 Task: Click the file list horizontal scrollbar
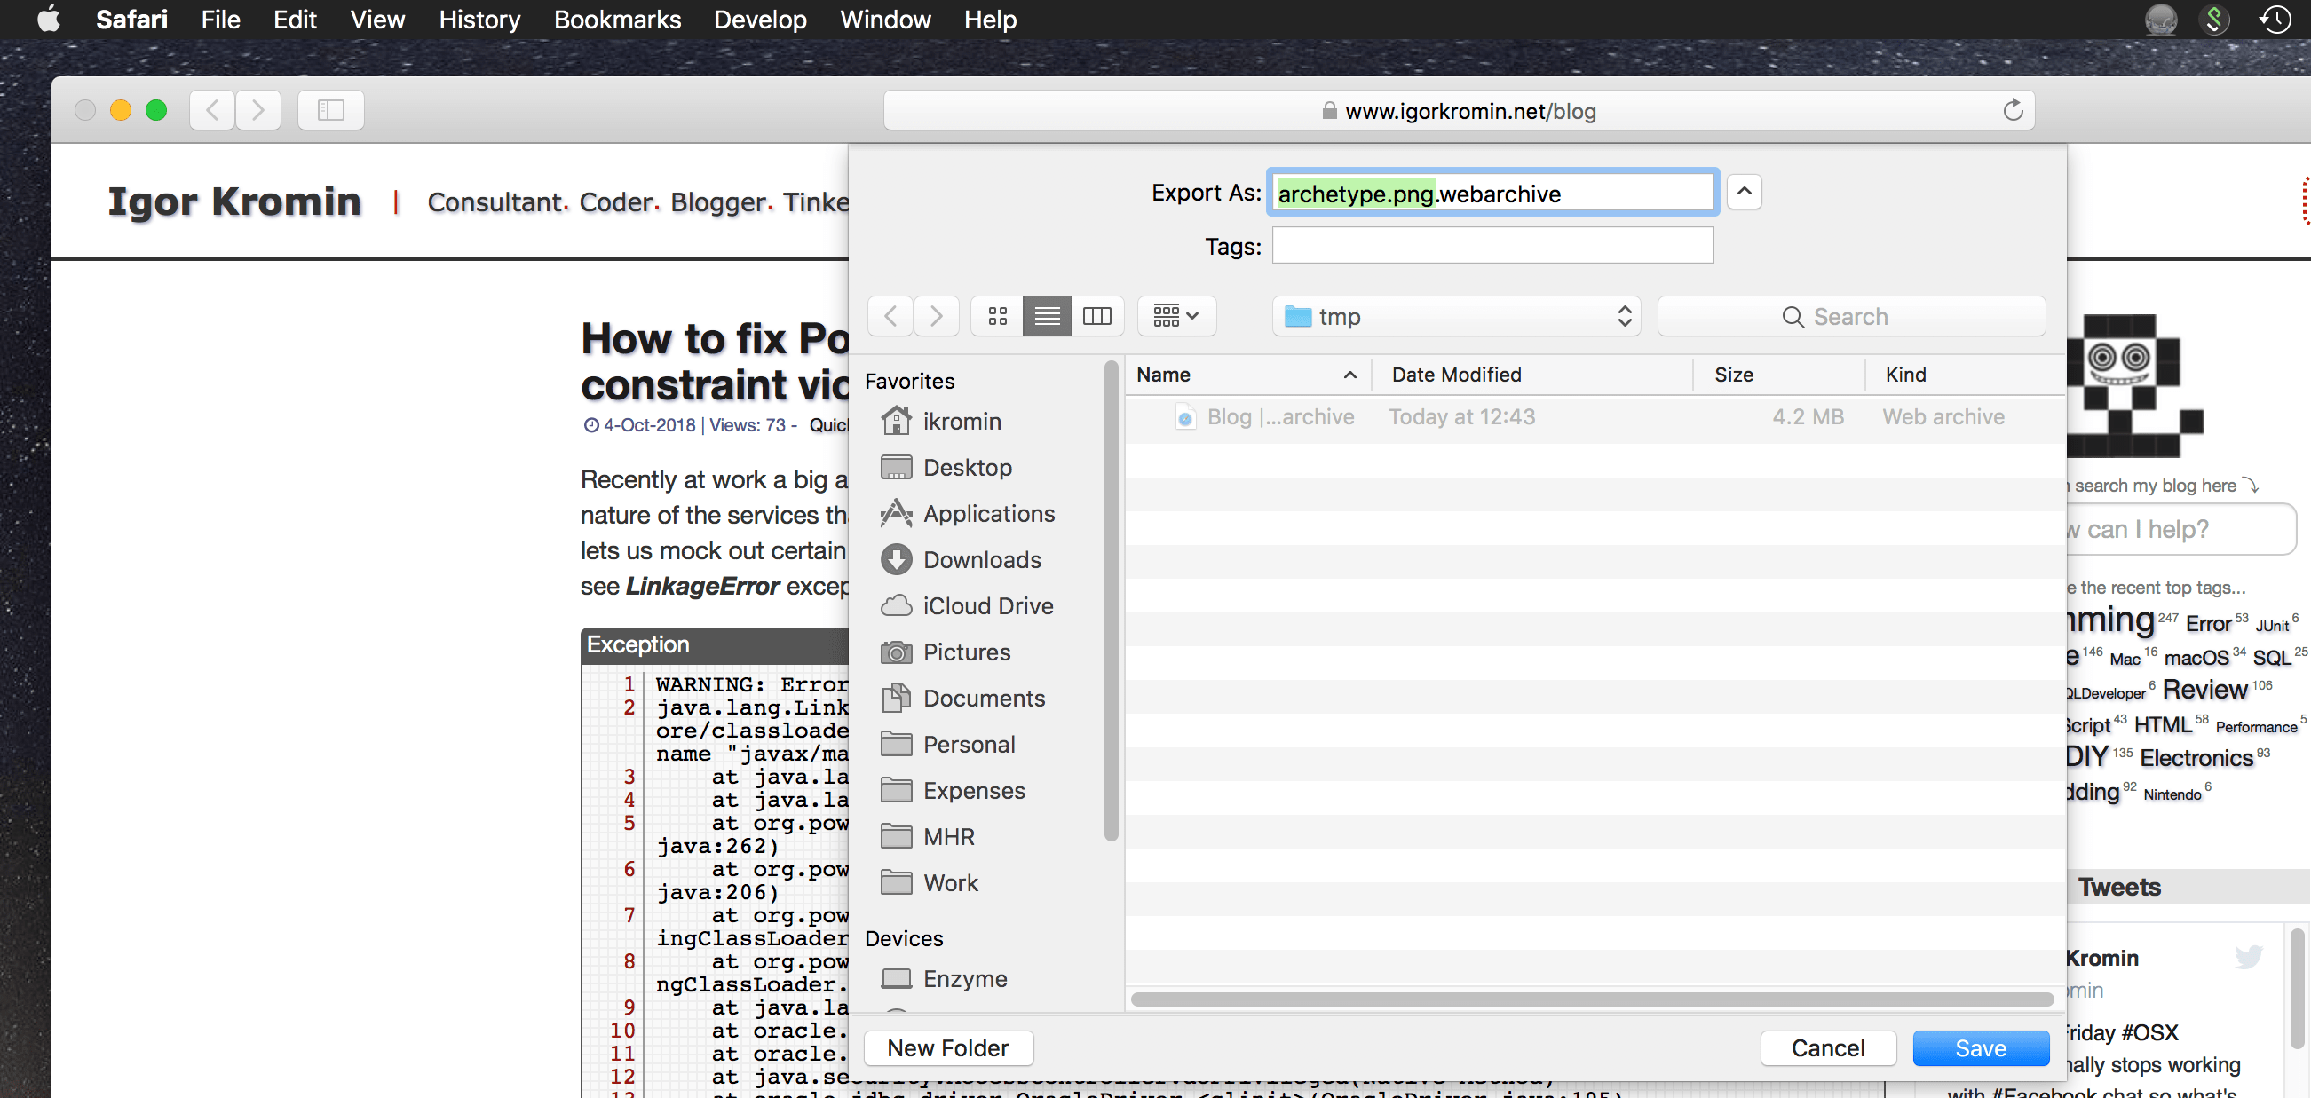(1593, 999)
